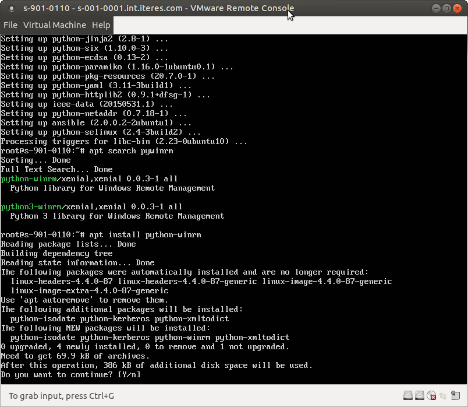Click 'Setting up python-selinux' line

[x=101, y=132]
